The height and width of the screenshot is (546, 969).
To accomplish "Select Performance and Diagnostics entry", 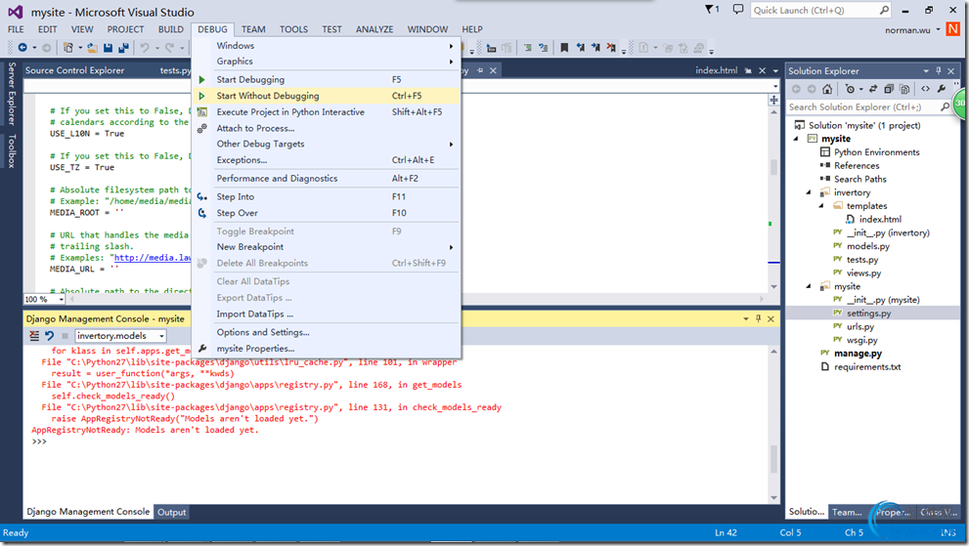I will 327,179.
